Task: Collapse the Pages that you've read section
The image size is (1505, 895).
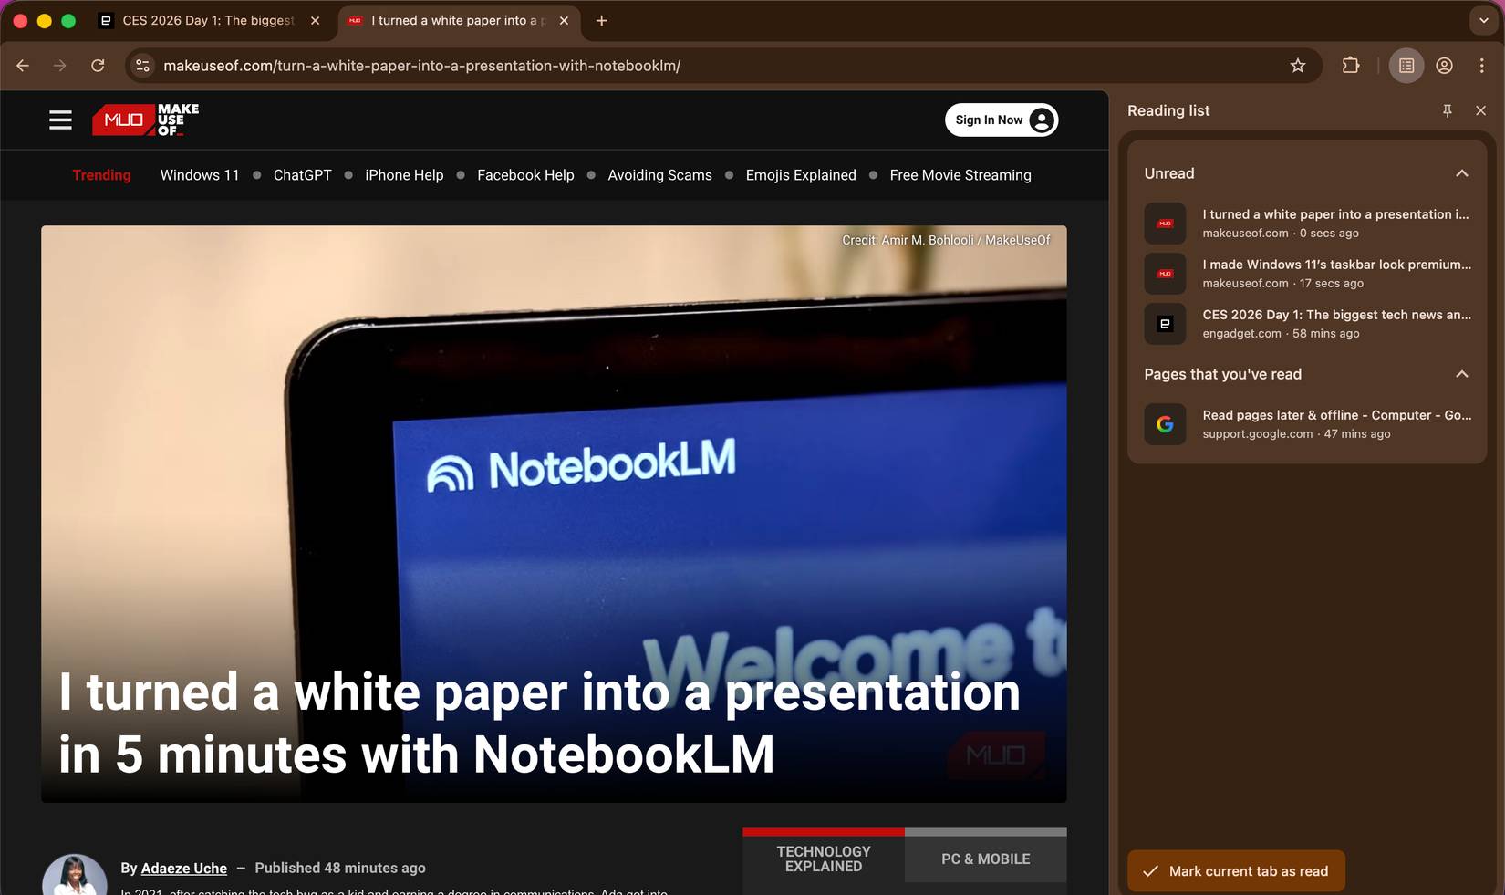Action: click(1461, 374)
